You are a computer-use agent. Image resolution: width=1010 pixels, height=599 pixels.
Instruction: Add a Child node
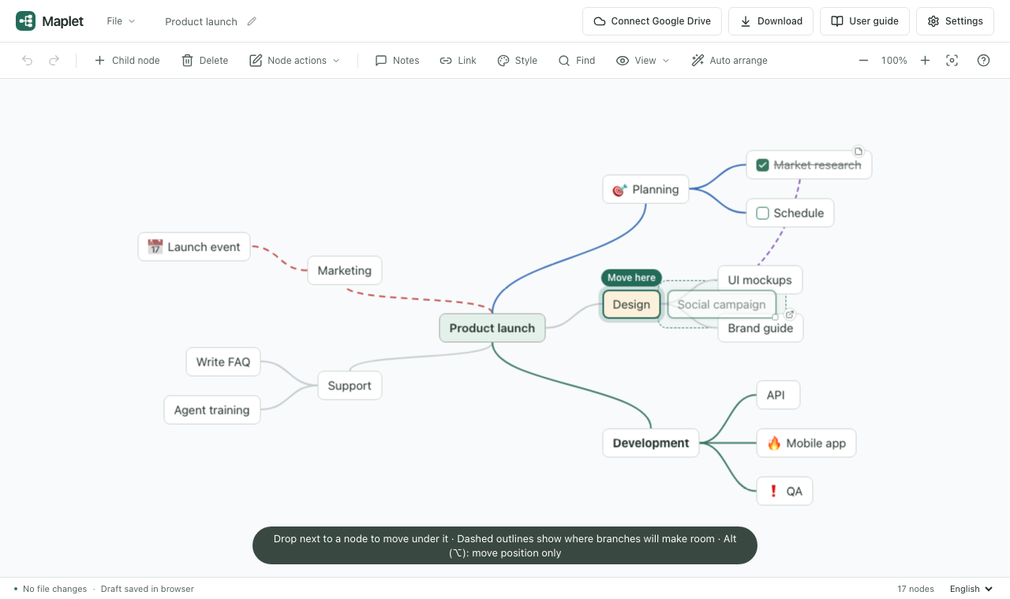click(127, 61)
